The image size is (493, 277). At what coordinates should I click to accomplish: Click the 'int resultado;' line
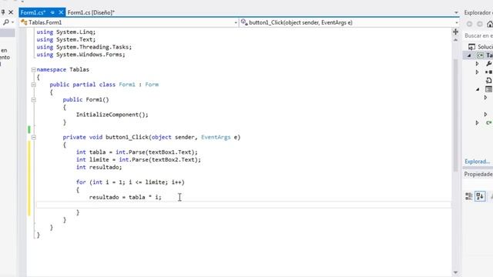(x=99, y=168)
